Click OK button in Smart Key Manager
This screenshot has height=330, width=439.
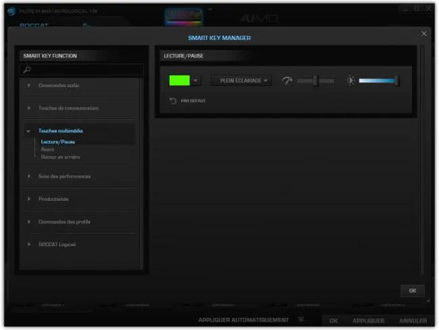click(x=413, y=291)
